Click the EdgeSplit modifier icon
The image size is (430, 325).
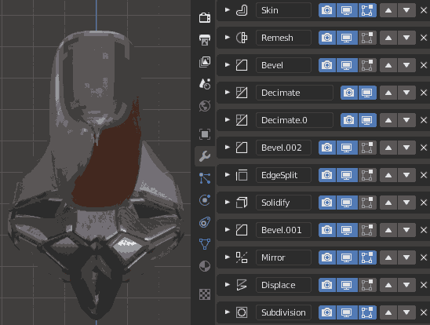tap(242, 175)
